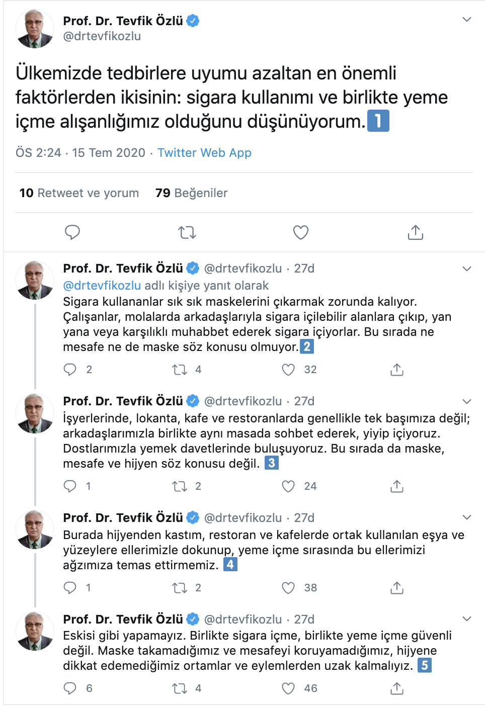This screenshot has height=706, width=485.
Task: Click the @drtevfikozlu mention link in reply
Action: pos(102,286)
